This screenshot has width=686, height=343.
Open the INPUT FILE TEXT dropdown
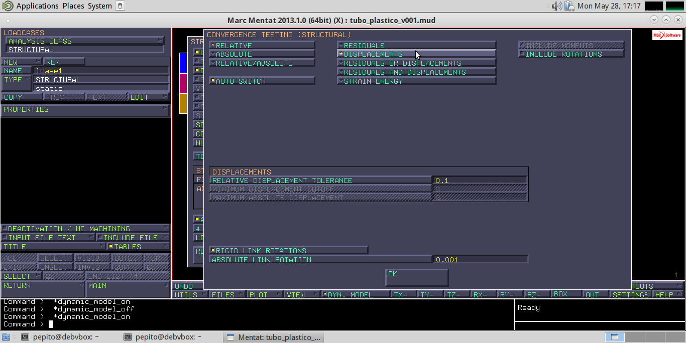48,238
